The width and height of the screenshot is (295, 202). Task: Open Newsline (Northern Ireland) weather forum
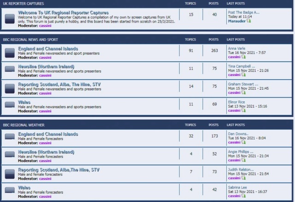46,152
